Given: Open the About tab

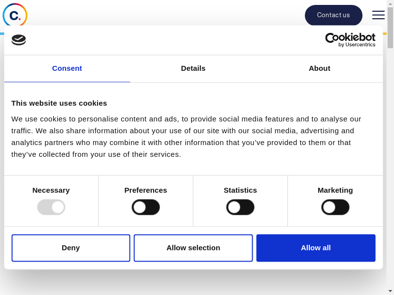Looking at the screenshot, I should [x=320, y=68].
